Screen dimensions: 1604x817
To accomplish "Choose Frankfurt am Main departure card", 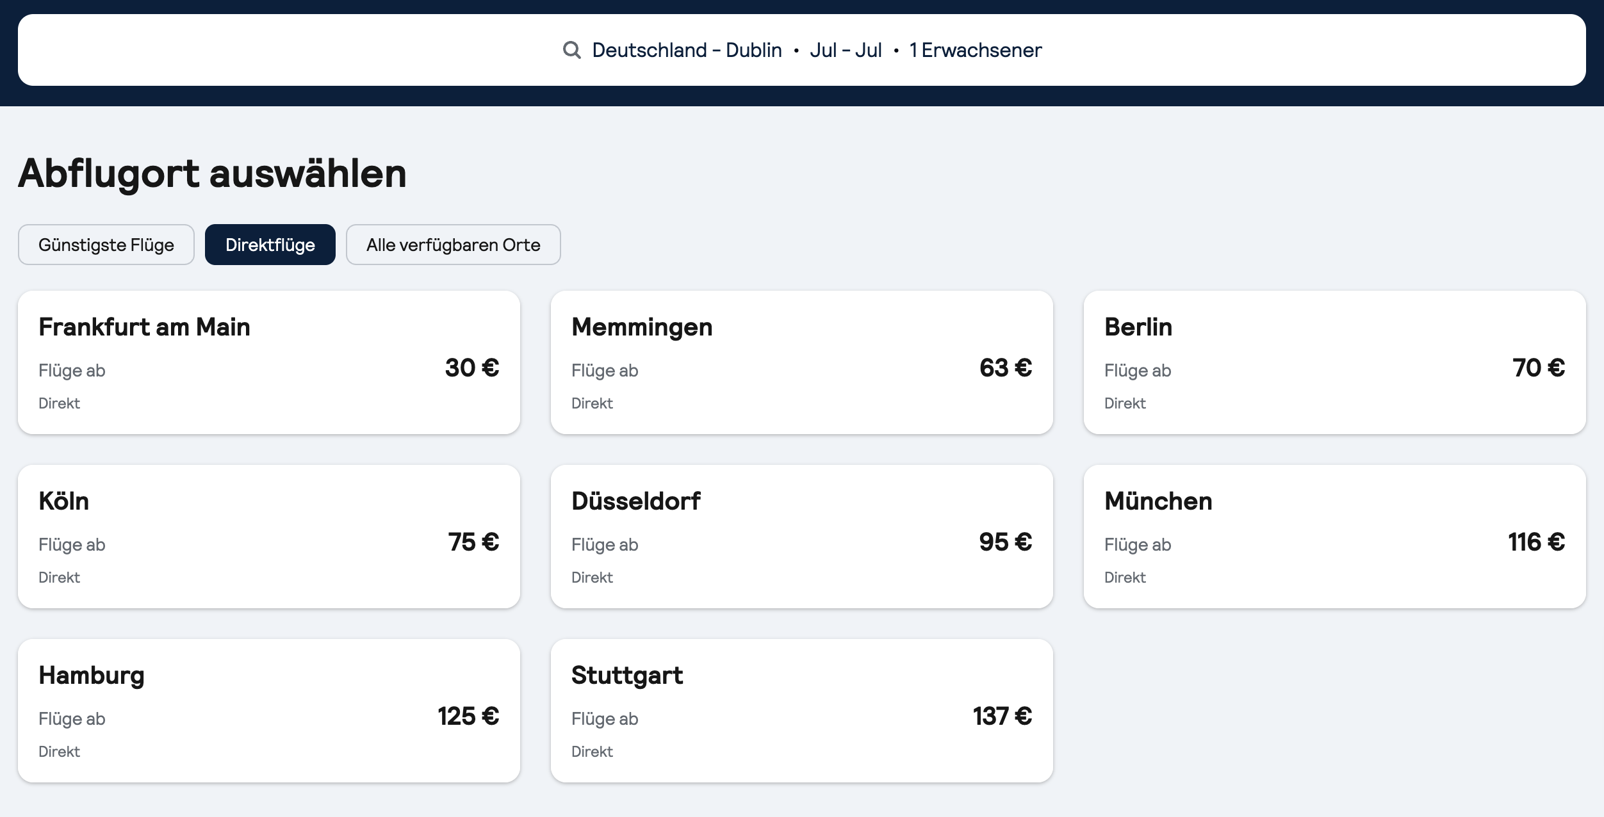I will pyautogui.click(x=268, y=362).
